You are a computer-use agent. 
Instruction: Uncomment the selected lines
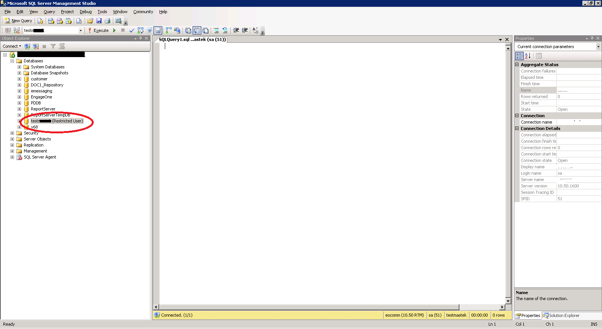pyautogui.click(x=225, y=30)
